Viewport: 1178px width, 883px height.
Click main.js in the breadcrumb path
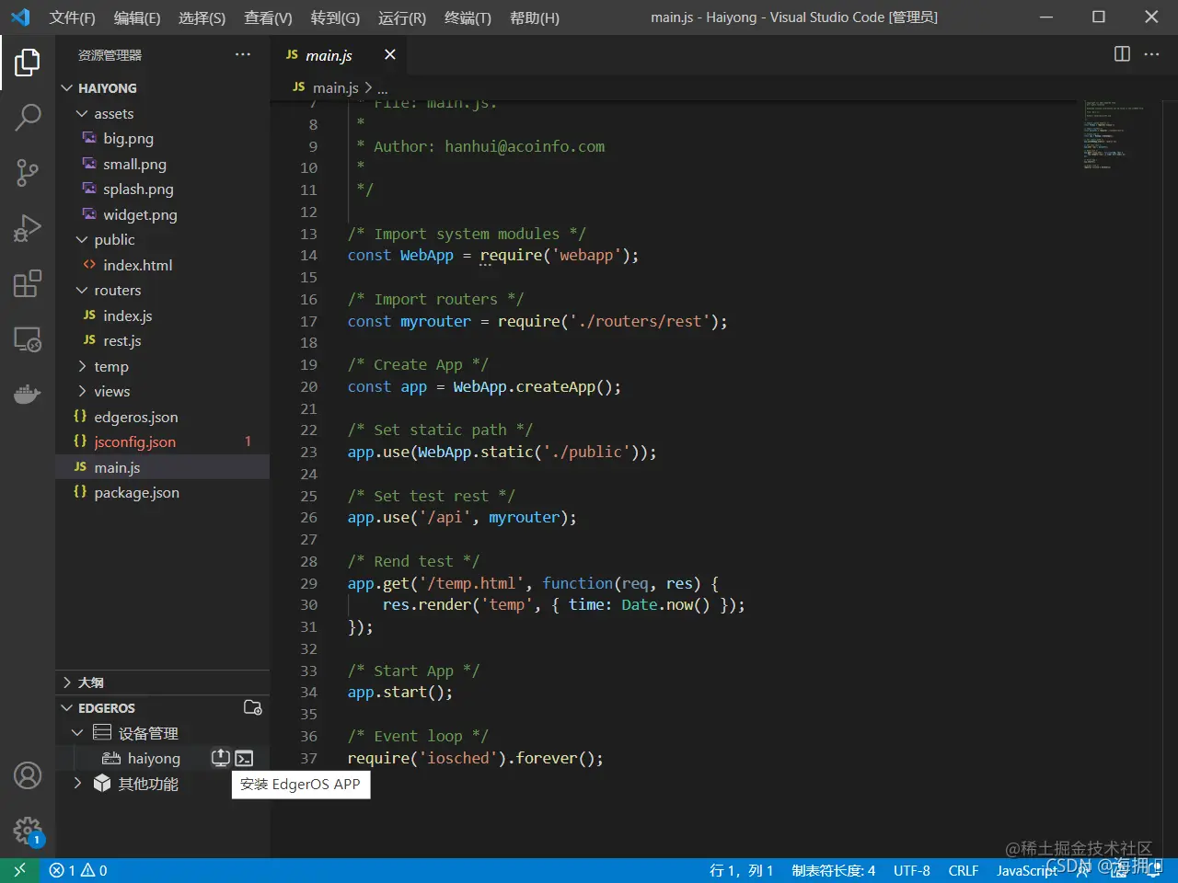[x=335, y=87]
